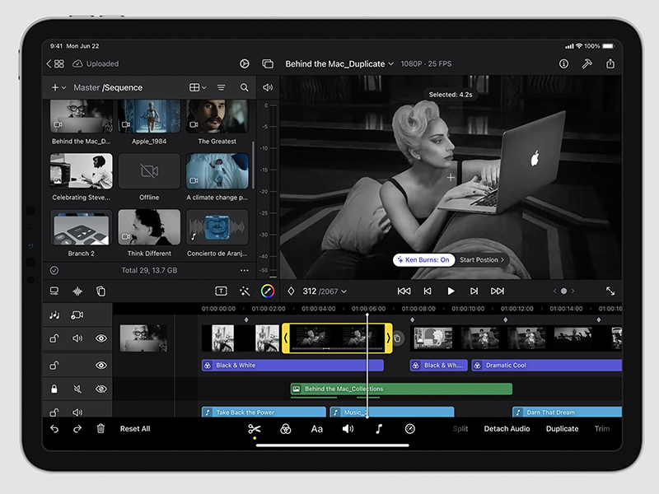Open the playback preview circle icon

click(x=244, y=64)
